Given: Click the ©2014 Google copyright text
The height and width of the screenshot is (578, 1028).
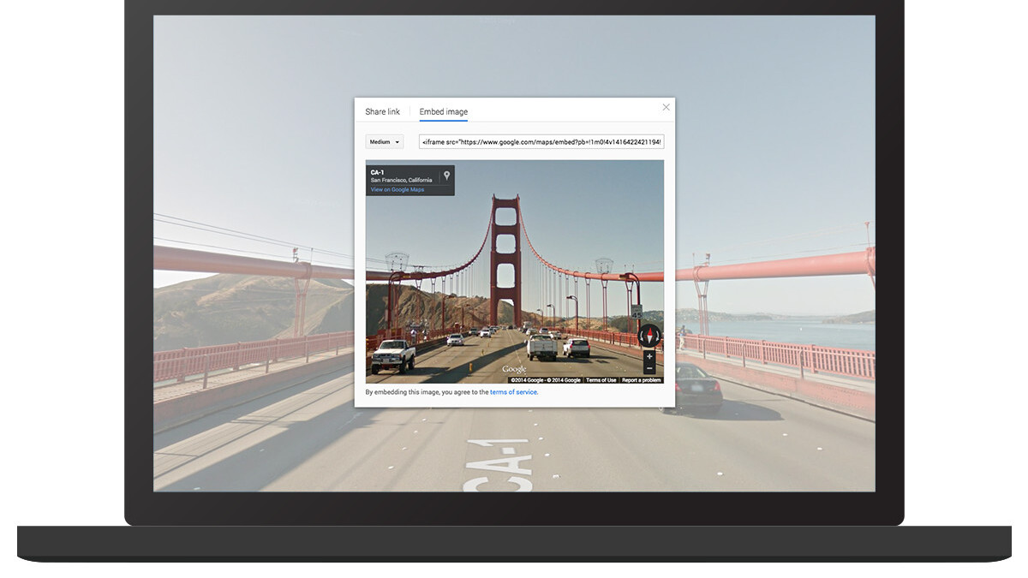Looking at the screenshot, I should point(545,379).
